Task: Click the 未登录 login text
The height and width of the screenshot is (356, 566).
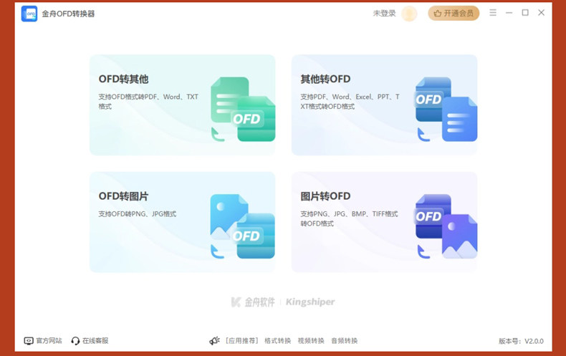Action: pyautogui.click(x=385, y=14)
